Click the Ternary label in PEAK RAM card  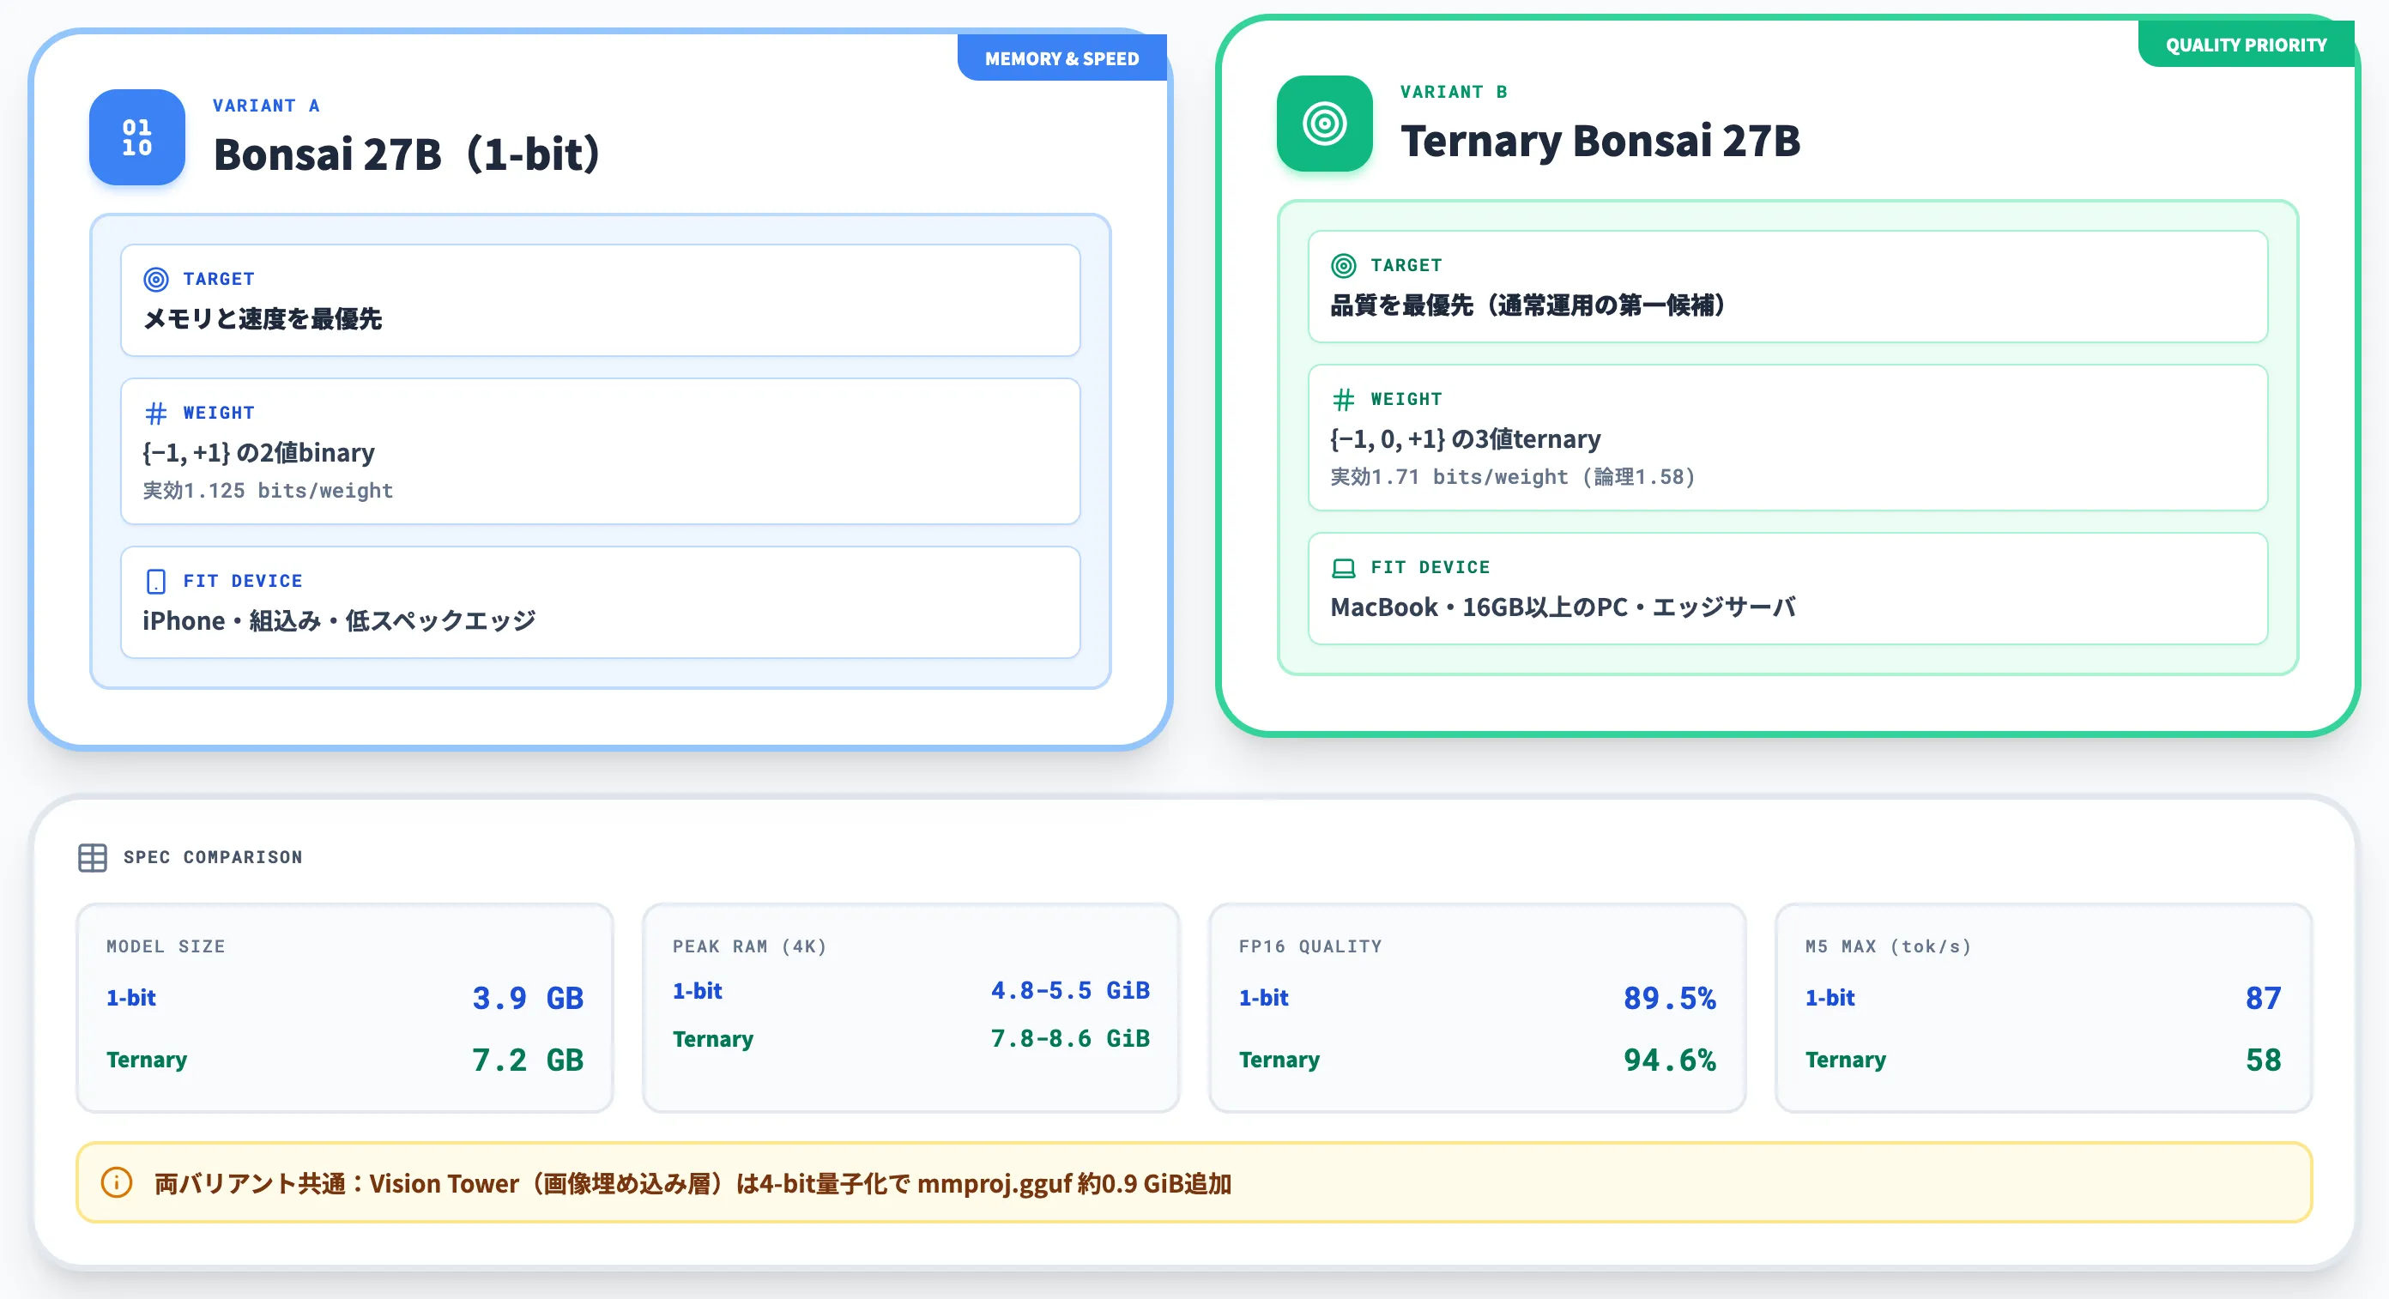coord(712,1039)
